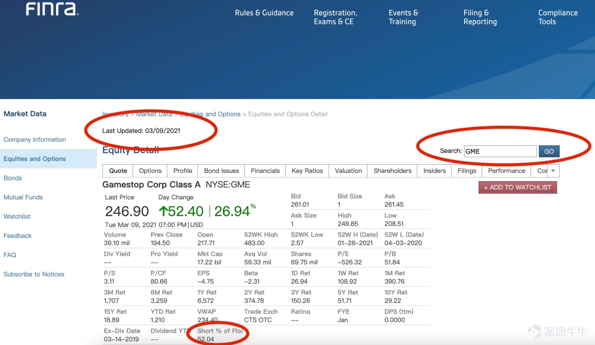Click the Short % of Float value 52.04

[x=206, y=339]
